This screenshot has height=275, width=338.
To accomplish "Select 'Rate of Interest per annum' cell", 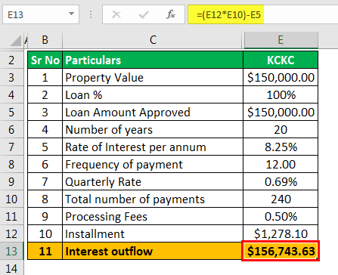I will pyautogui.click(x=153, y=147).
